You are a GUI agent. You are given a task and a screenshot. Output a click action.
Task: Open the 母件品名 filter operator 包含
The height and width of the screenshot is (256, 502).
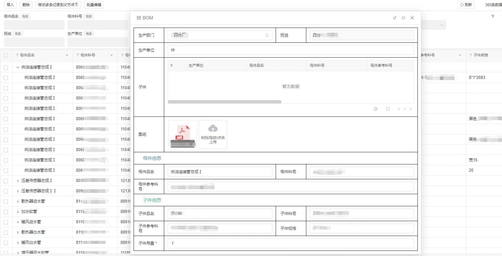pos(25,16)
